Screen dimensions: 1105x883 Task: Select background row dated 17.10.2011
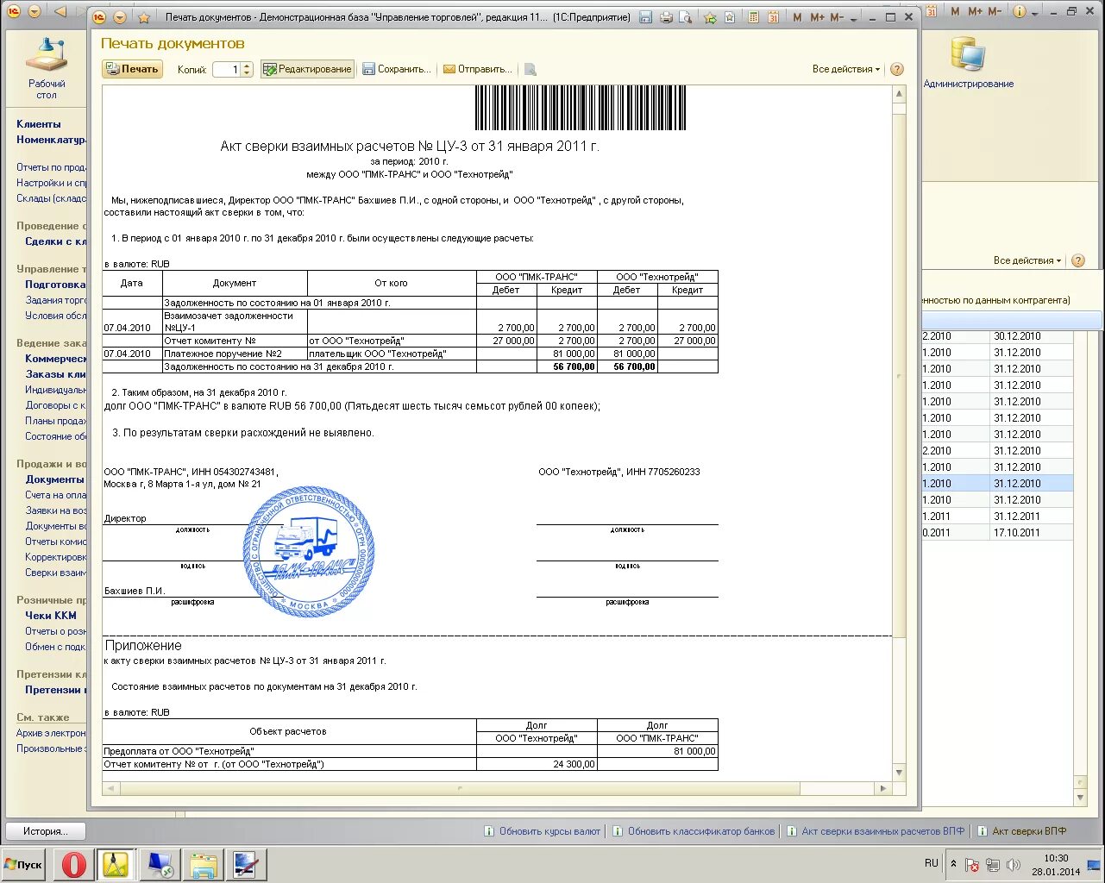click(x=997, y=533)
